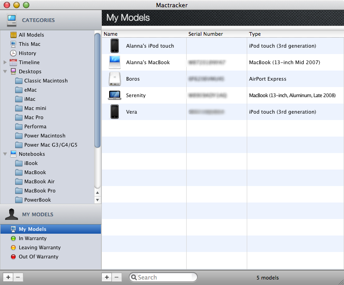
Task: Add a new category with plus button
Action: (x=8, y=277)
